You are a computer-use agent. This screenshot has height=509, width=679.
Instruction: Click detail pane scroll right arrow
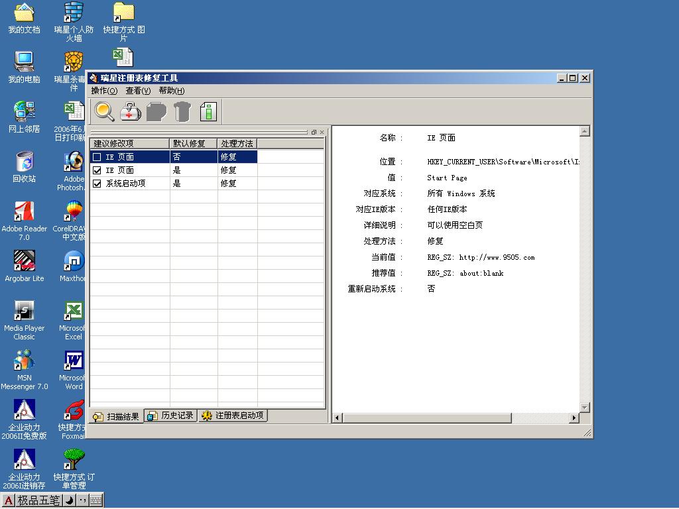coord(574,418)
